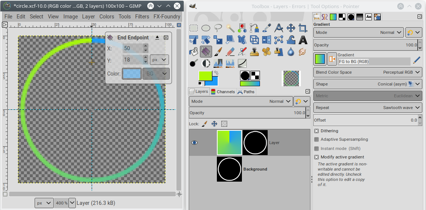The width and height of the screenshot is (426, 210).
Task: Expand the Repeat dropdown set to Sawtooth wave
Action: tap(367, 108)
